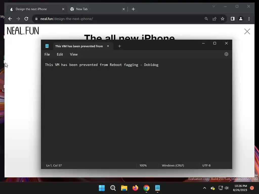
Task: Open Chrome profile avatar menu
Action: tap(241, 19)
